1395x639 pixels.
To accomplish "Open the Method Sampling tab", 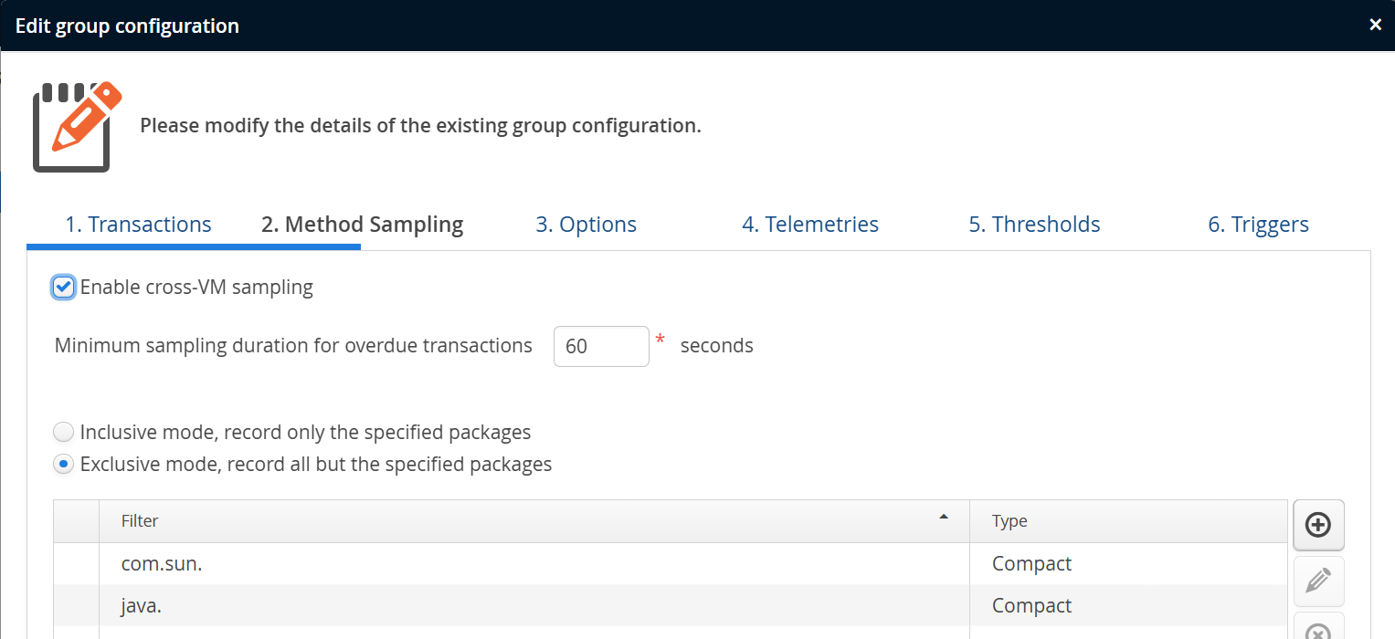I will tap(362, 225).
